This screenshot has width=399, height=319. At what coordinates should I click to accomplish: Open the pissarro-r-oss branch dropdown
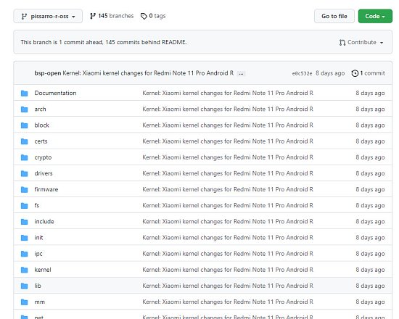pyautogui.click(x=48, y=16)
